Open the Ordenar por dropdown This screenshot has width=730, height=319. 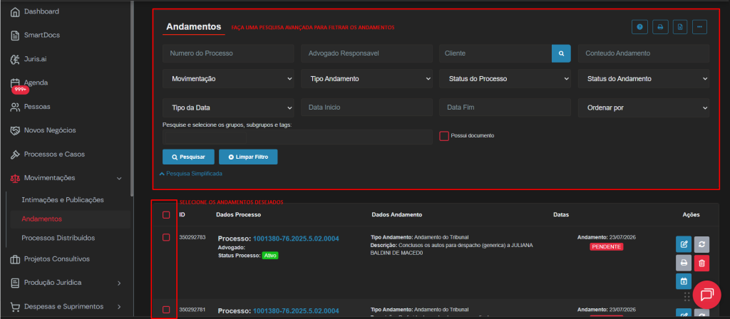tap(644, 108)
